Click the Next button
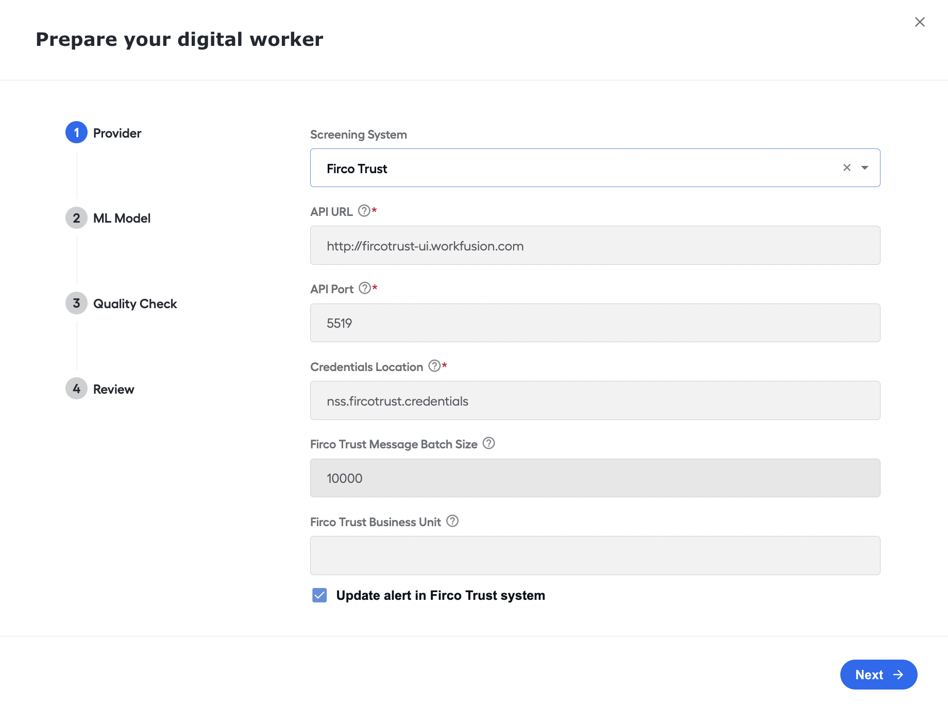948x706 pixels. tap(878, 675)
